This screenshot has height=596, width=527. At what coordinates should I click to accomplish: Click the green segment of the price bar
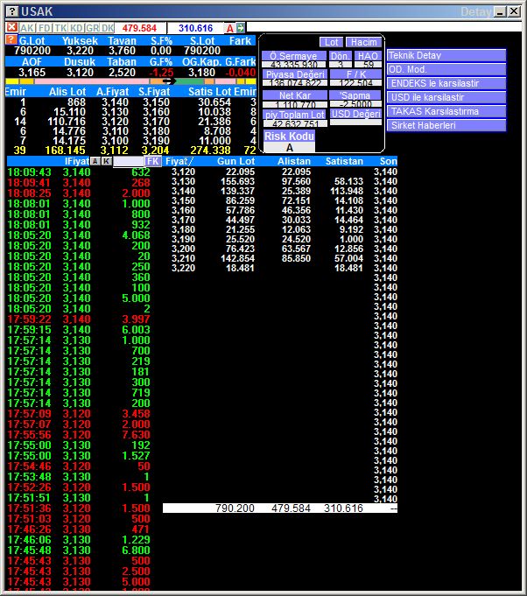(190, 81)
